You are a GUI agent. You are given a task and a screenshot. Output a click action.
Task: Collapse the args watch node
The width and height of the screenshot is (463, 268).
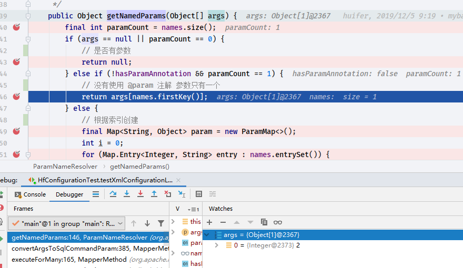click(x=207, y=235)
